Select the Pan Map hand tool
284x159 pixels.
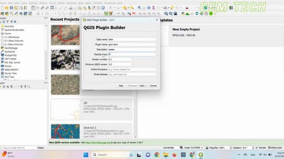point(33,8)
